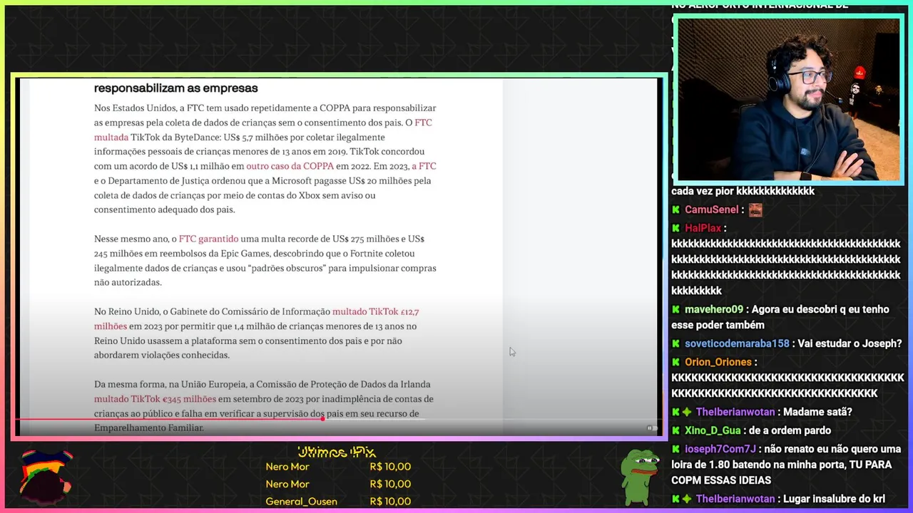Image resolution: width=913 pixels, height=513 pixels.
Task: Click the green diamond badge beside 'Lugar insalubre' message
Action: click(687, 499)
